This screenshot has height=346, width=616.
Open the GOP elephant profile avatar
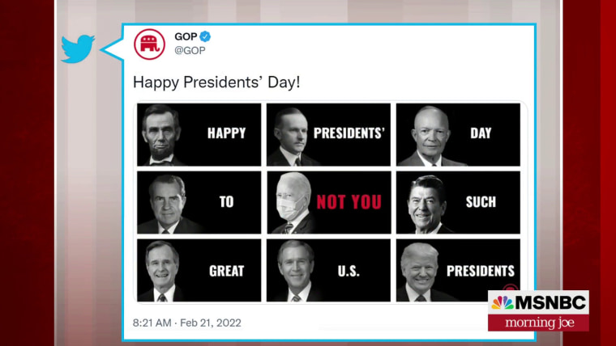pos(149,44)
